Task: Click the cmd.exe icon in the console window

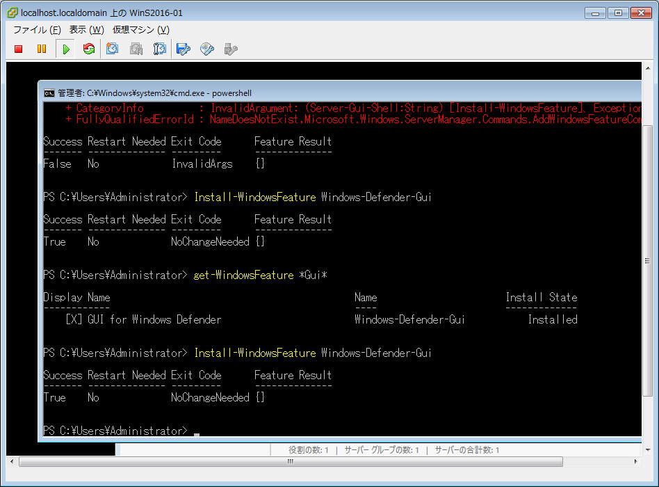Action: (49, 93)
